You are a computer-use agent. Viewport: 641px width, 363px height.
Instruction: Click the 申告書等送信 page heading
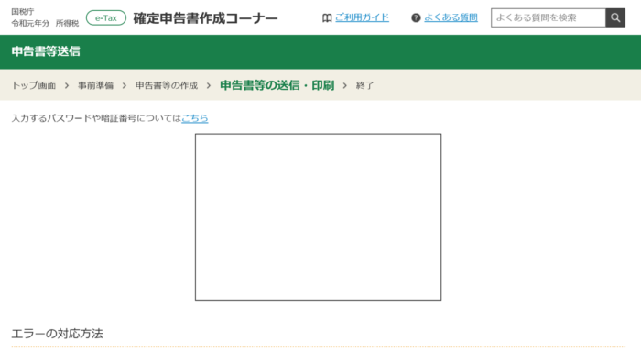(46, 51)
